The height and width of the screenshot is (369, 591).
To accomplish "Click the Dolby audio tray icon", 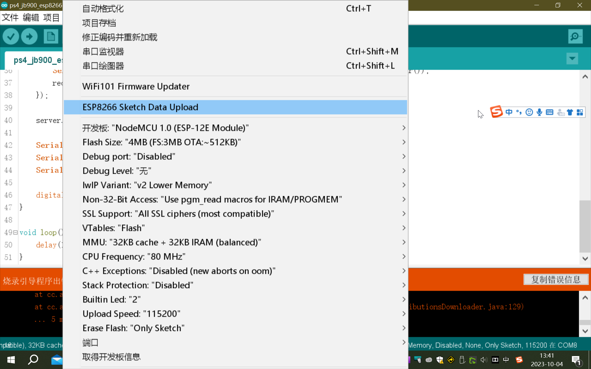I will [x=495, y=359].
